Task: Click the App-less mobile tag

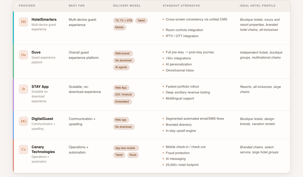Action: coord(126,148)
